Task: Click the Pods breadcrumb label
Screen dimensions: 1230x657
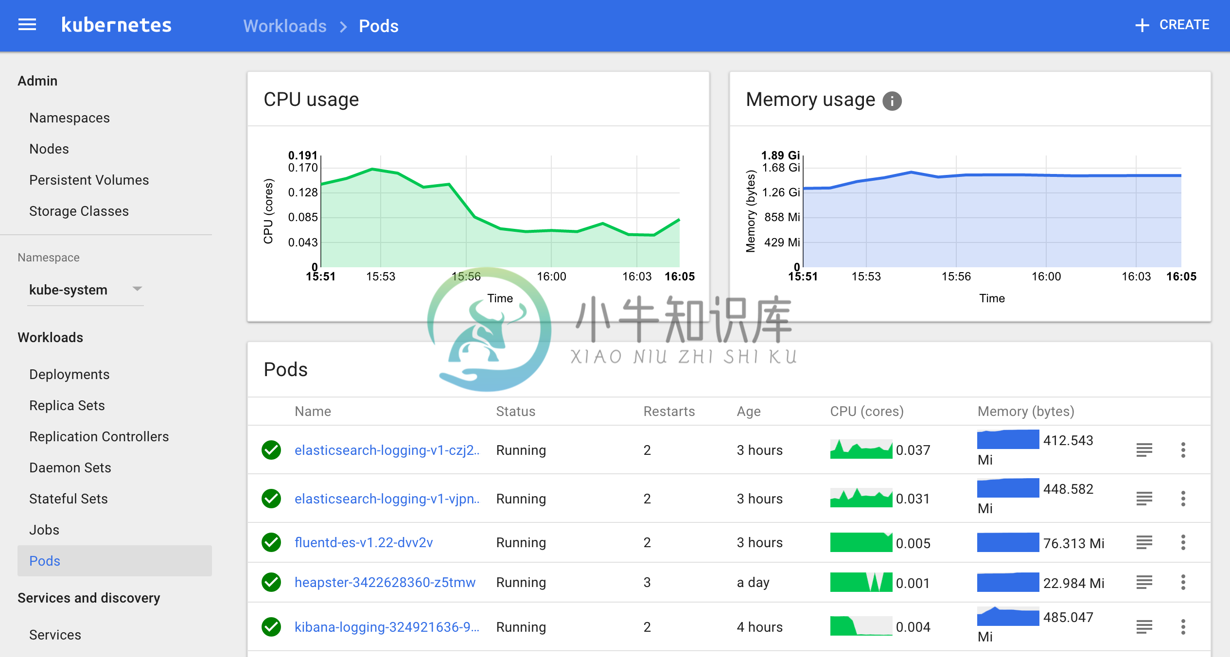Action: [x=378, y=26]
